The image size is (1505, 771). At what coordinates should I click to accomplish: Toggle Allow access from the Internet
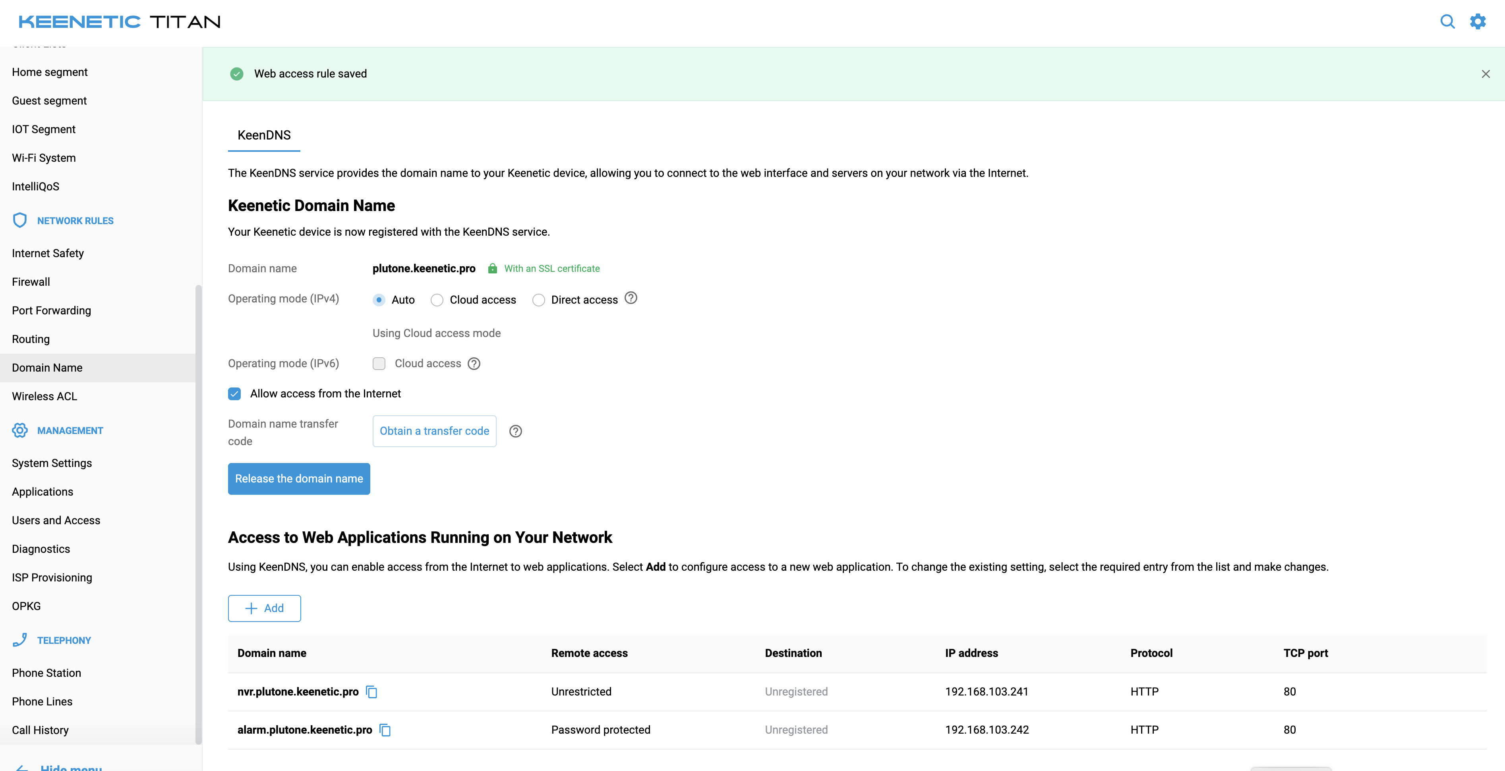[x=234, y=394]
